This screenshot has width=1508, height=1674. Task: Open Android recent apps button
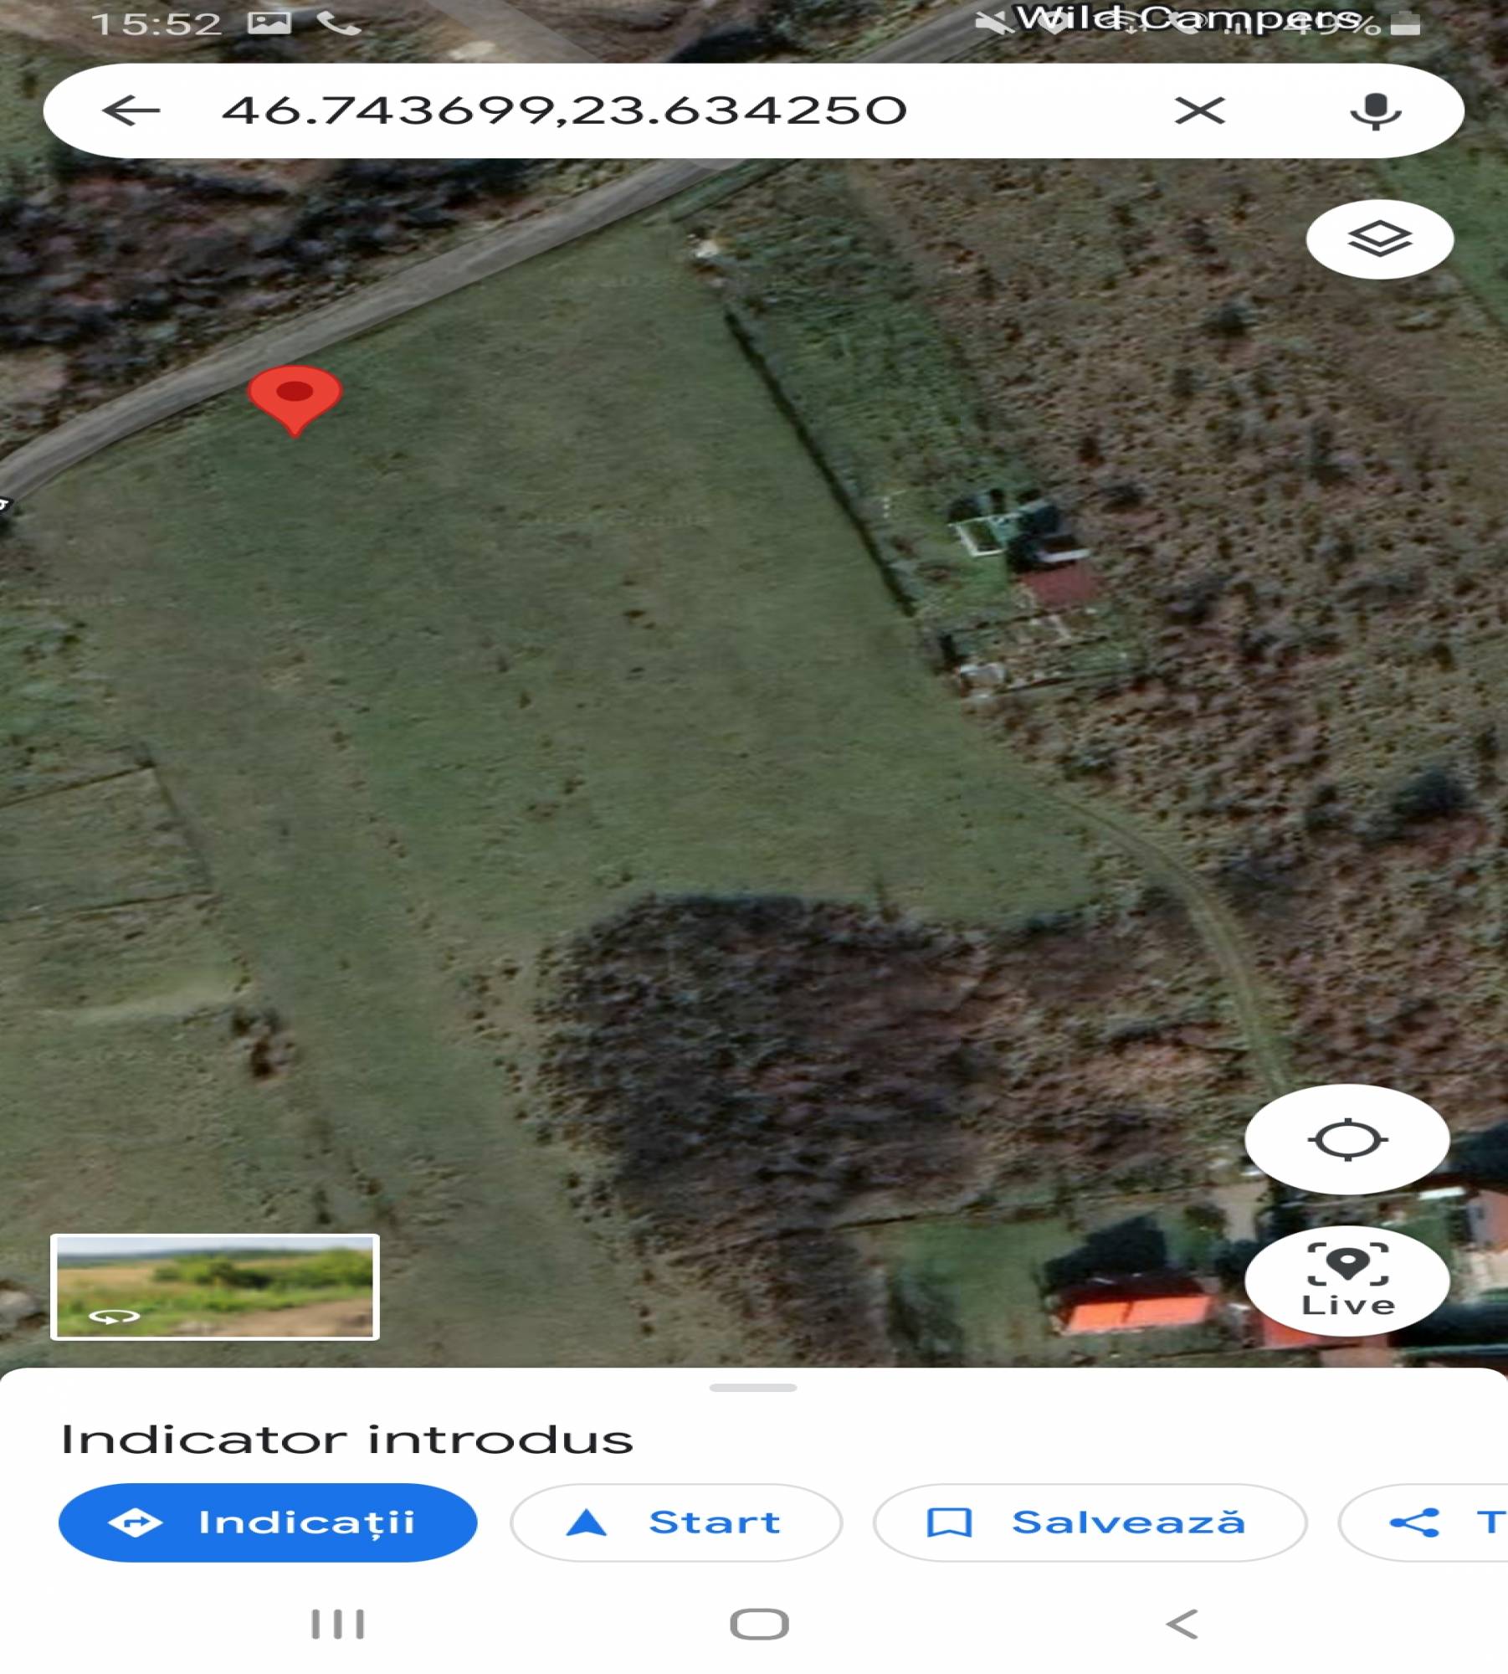click(x=338, y=1625)
